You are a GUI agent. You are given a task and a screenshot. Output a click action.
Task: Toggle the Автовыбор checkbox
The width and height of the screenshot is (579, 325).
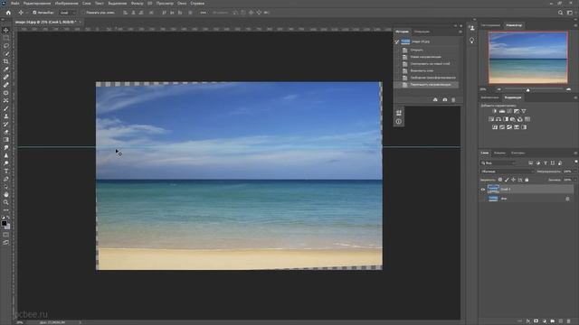tap(34, 13)
